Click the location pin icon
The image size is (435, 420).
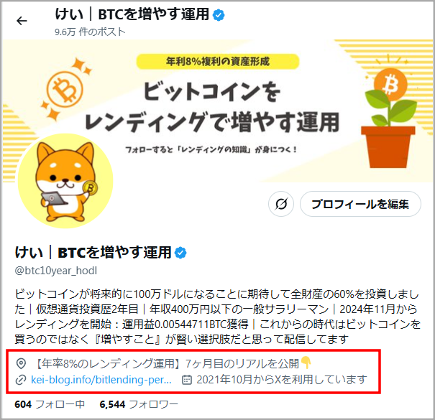[21, 363]
